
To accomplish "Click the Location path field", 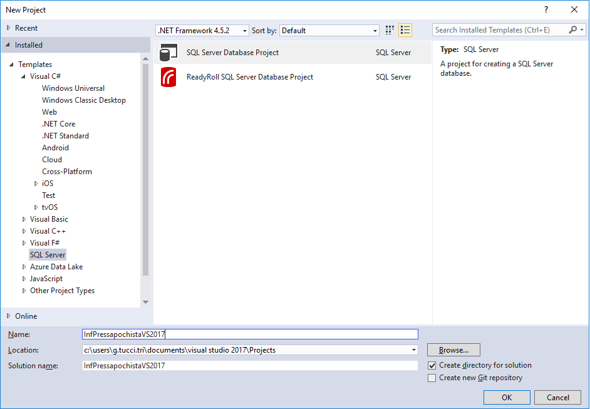I will pos(247,350).
